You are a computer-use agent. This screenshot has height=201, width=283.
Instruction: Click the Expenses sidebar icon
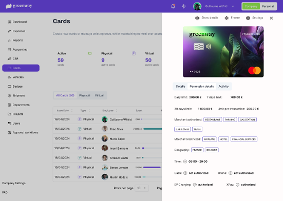(x=9, y=31)
